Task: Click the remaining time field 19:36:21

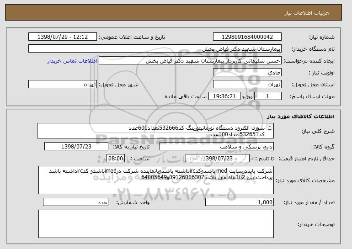Action: click(224, 96)
